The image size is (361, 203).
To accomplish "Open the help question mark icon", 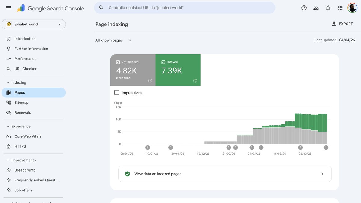I will coord(304,8).
